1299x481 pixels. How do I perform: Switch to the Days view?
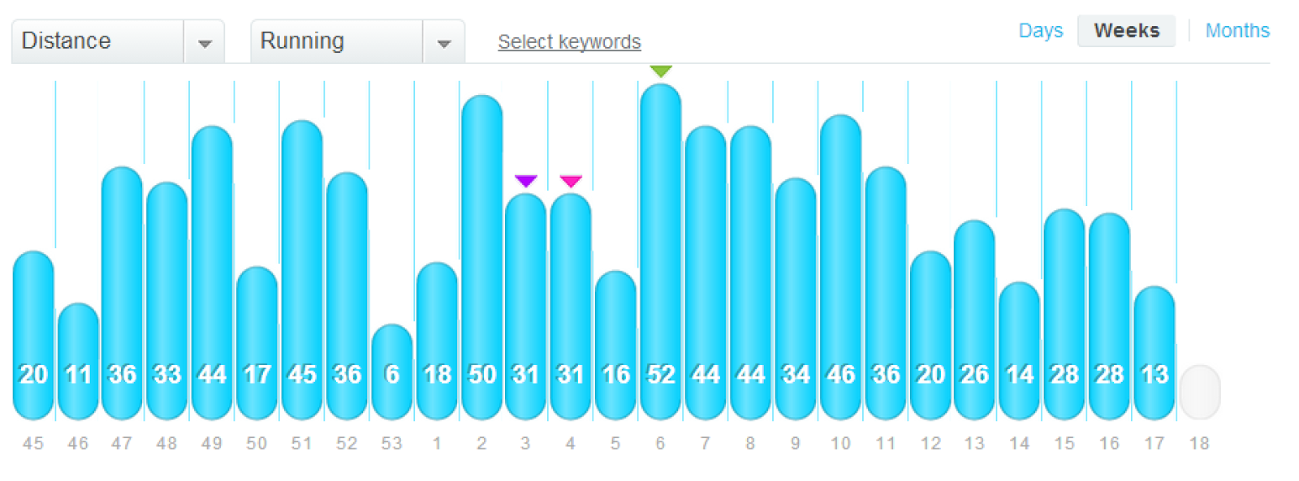tap(1040, 31)
